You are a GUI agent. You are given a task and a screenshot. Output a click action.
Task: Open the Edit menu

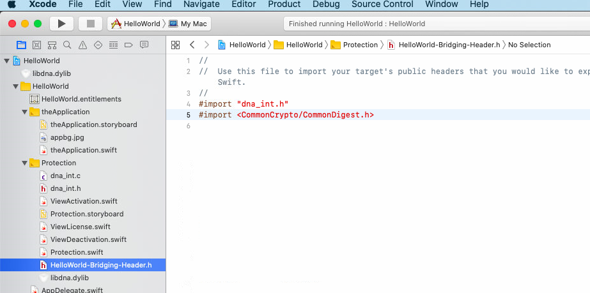pos(103,4)
